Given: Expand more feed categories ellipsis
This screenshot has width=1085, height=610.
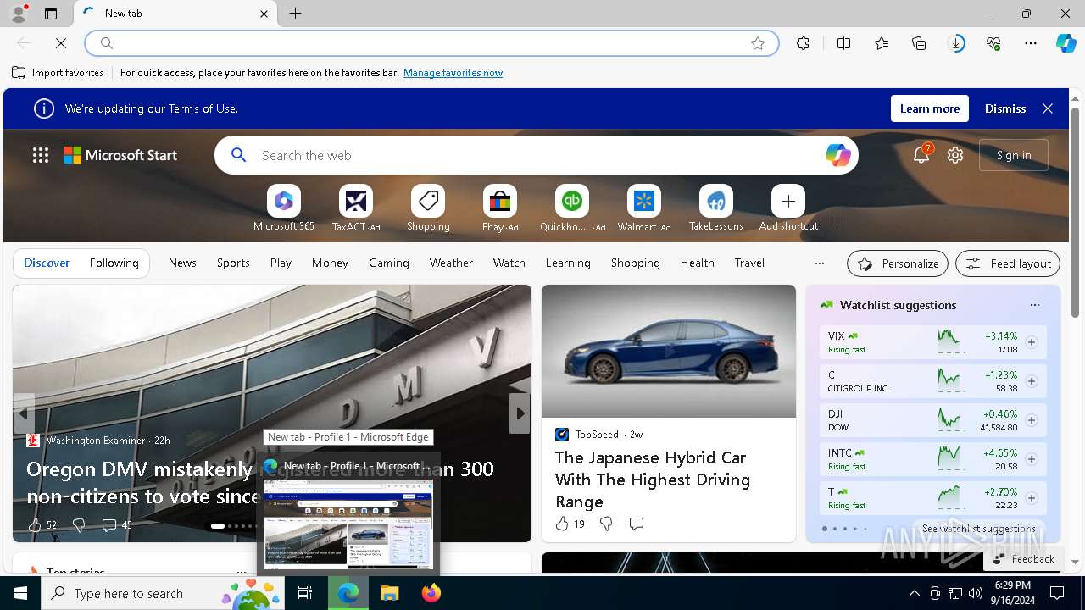Looking at the screenshot, I should tap(819, 263).
